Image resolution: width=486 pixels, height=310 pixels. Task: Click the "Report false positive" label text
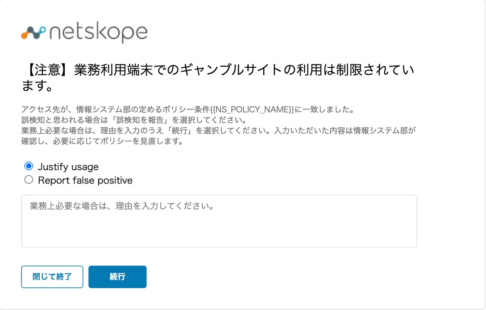pos(85,180)
